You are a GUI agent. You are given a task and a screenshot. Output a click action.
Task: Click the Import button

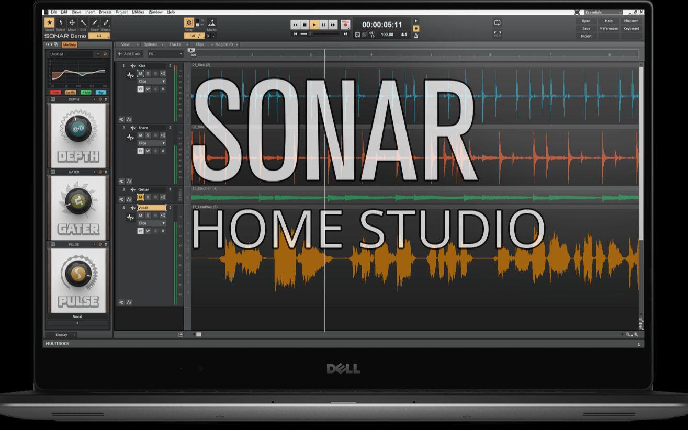click(x=586, y=36)
